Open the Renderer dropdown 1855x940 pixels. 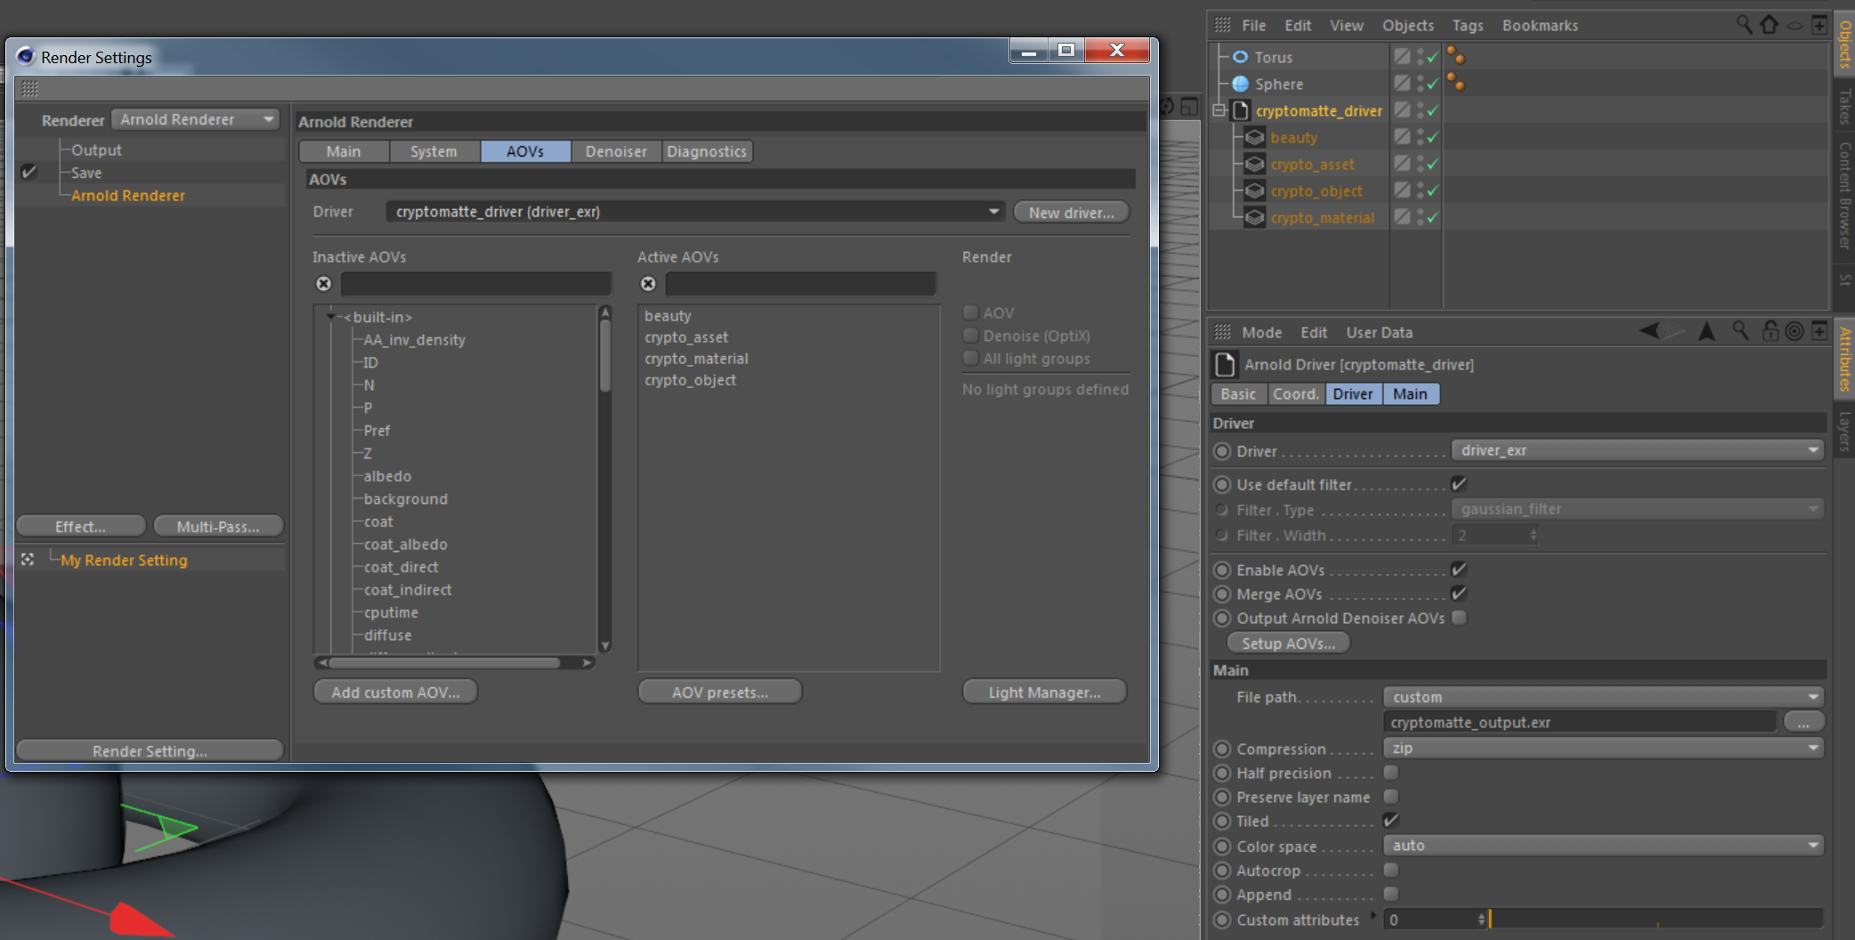point(196,119)
